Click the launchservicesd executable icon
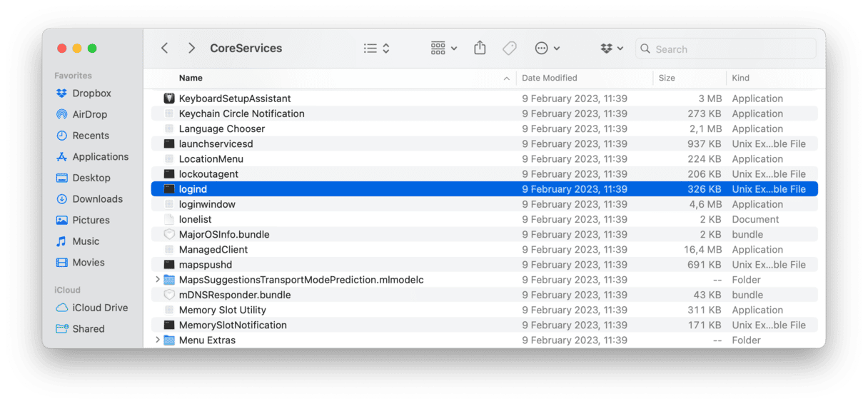This screenshot has height=404, width=868. 169,144
